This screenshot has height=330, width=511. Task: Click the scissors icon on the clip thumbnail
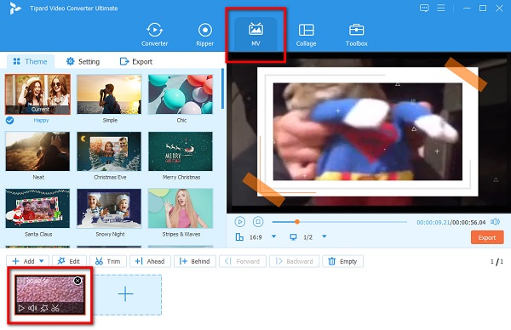55,308
